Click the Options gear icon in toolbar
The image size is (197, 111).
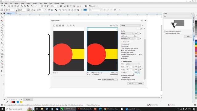(x=86, y=6)
